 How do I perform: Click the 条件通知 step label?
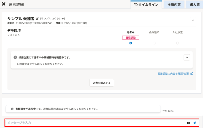pyautogui.click(x=154, y=32)
